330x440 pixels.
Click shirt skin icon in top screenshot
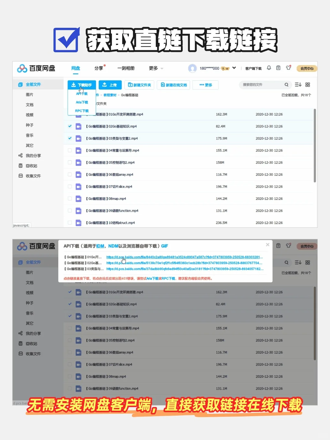288,68
